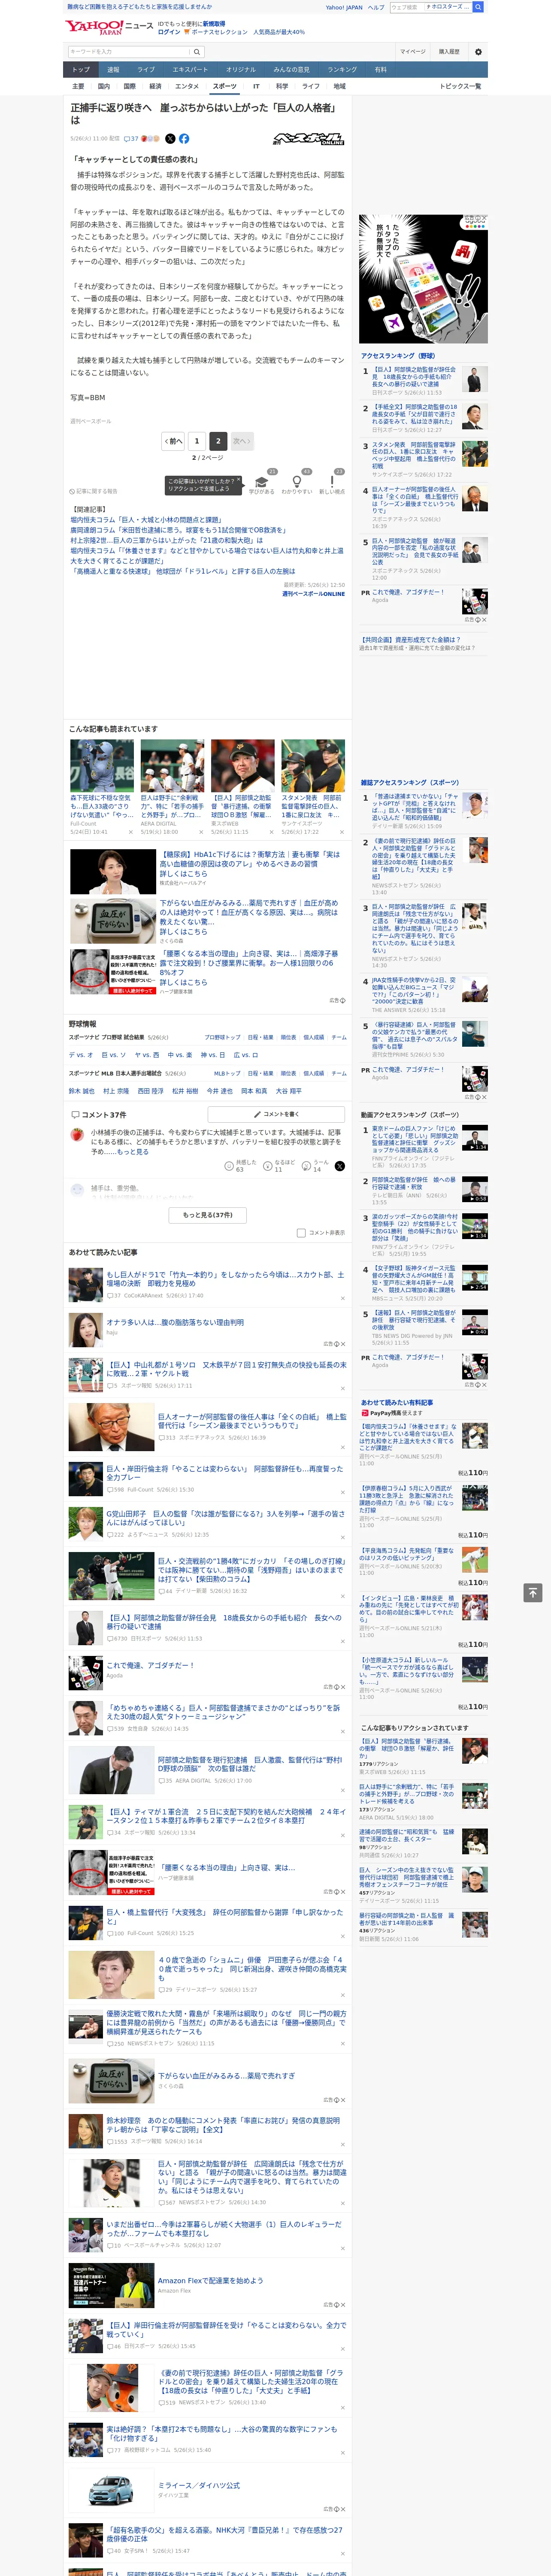Expand top comment with もっと見る
Image resolution: width=551 pixels, height=2576 pixels.
tap(133, 1152)
